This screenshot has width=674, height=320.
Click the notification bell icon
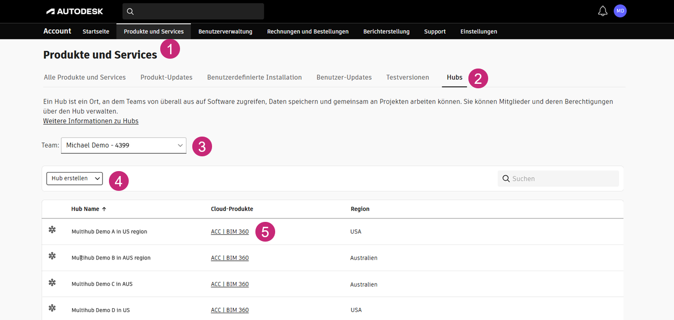pos(603,11)
